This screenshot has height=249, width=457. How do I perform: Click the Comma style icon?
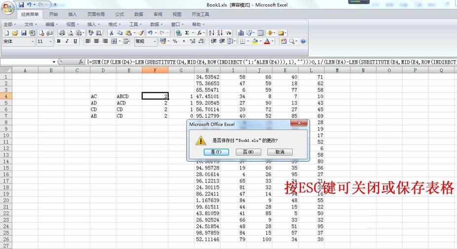pyautogui.click(x=184, y=41)
